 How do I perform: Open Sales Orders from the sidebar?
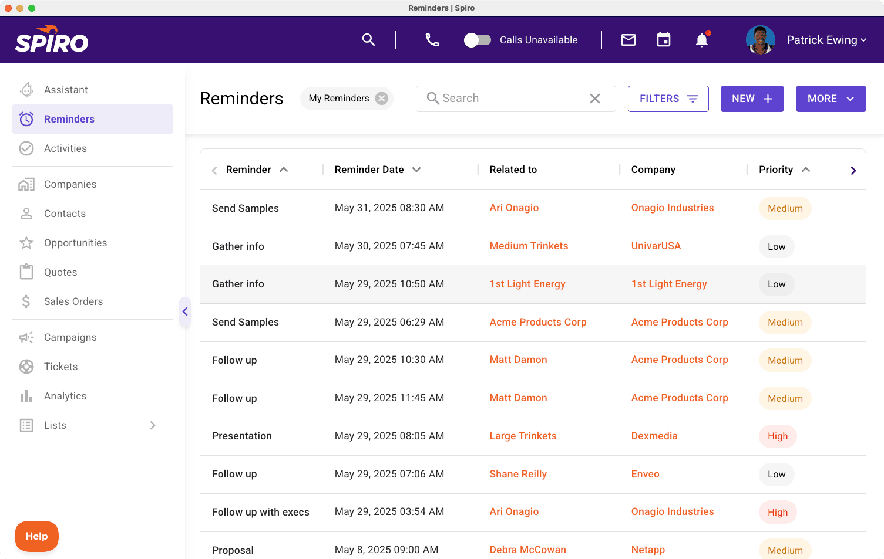[92, 301]
